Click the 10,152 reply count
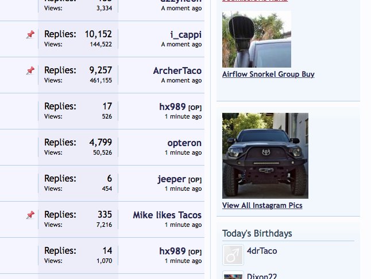 click(x=98, y=34)
